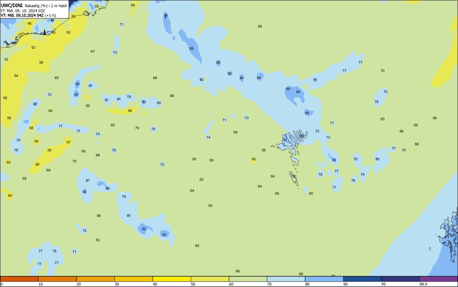Click the 30–40 amber legend swatch
458x287 pixels.
[133, 279]
